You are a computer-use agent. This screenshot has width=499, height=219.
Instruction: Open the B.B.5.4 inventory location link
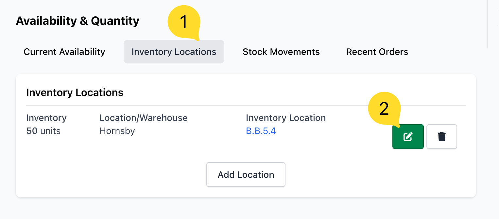pos(261,131)
